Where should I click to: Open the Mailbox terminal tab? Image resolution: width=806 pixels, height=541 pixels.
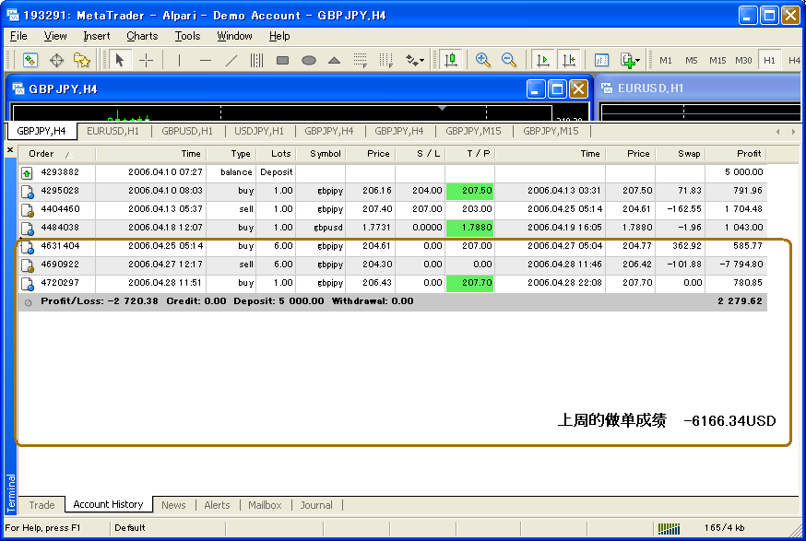click(265, 505)
